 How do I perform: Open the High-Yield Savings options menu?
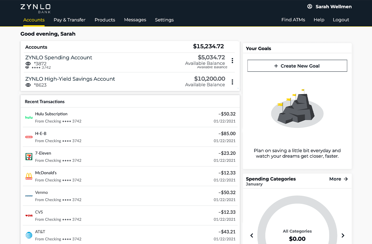[232, 82]
